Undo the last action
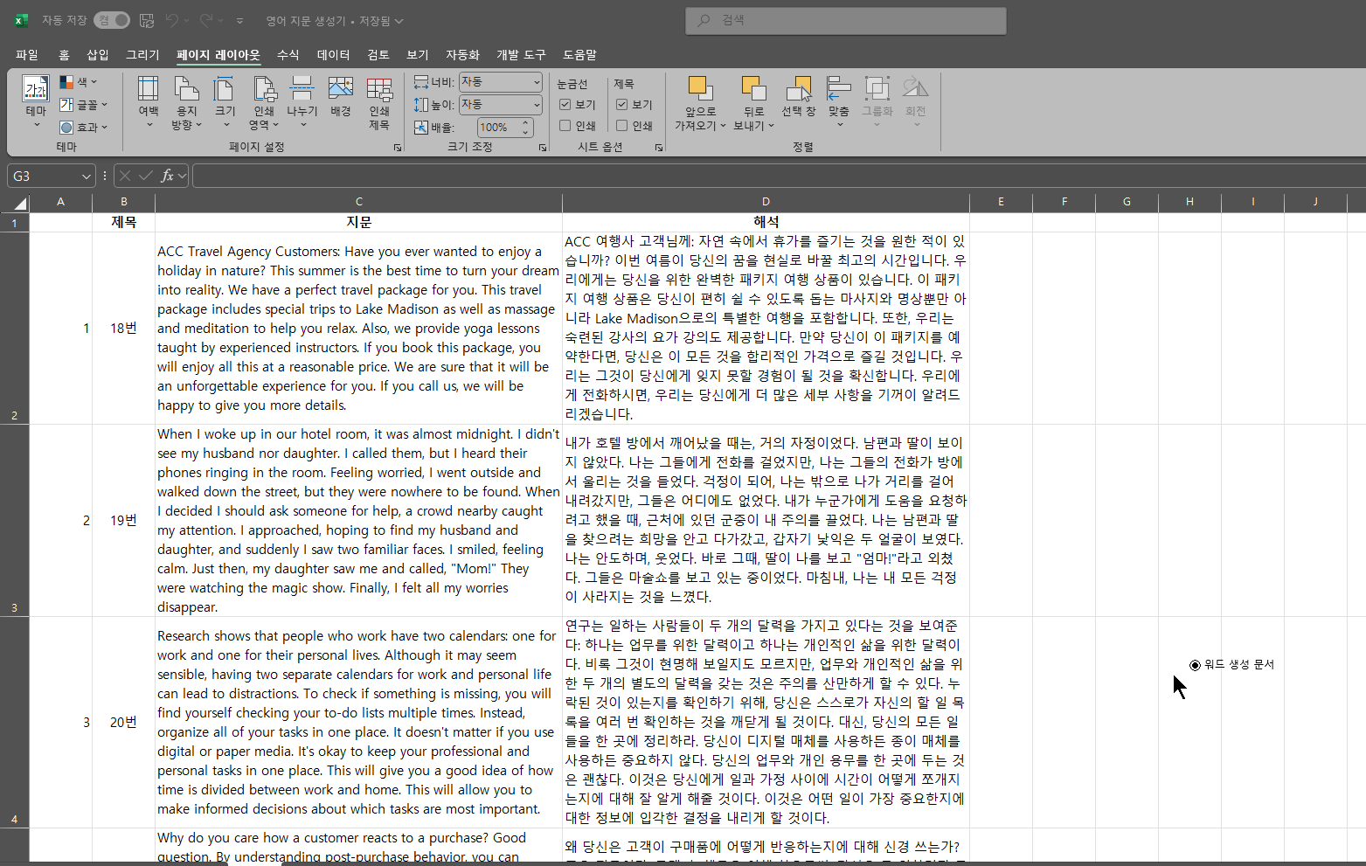The image size is (1366, 866). point(173,20)
